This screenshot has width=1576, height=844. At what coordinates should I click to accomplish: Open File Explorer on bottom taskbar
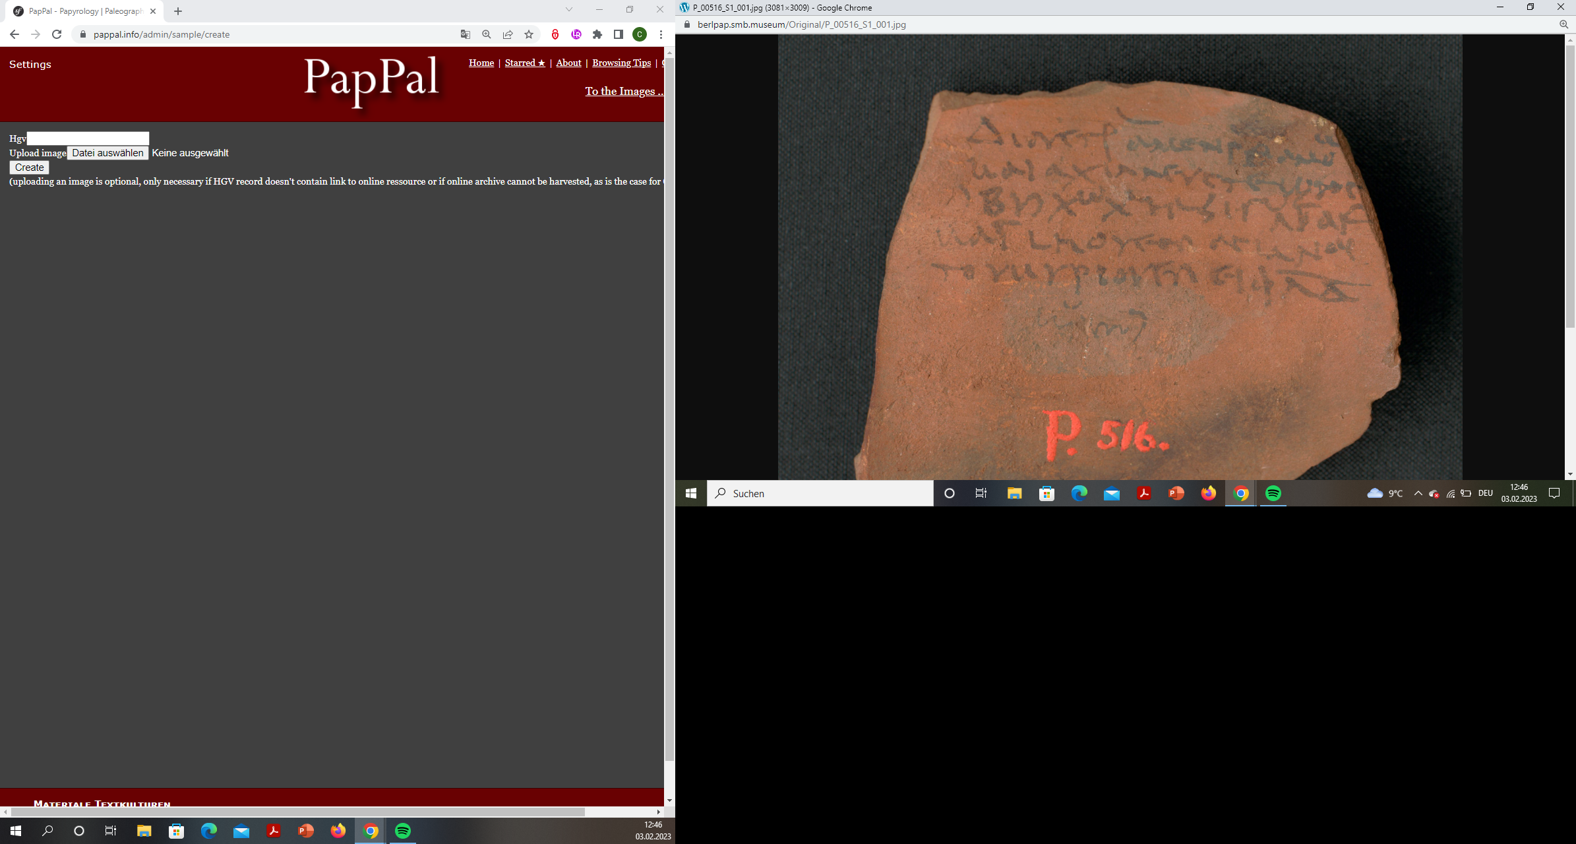point(144,831)
